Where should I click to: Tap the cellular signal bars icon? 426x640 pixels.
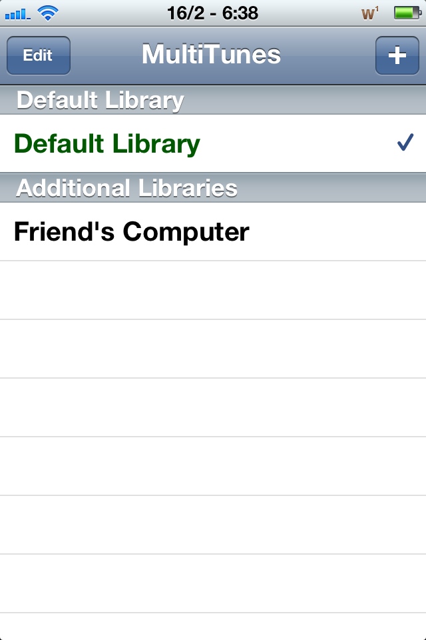tap(17, 14)
